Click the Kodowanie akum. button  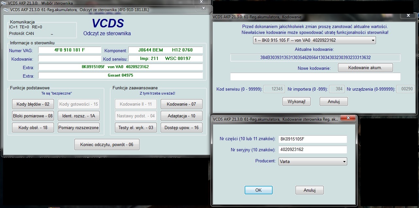coord(365,68)
